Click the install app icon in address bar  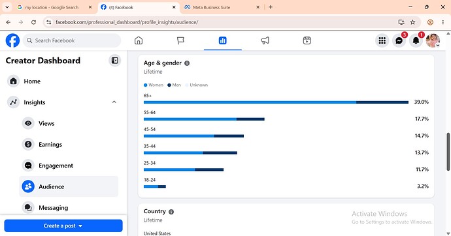(x=401, y=22)
